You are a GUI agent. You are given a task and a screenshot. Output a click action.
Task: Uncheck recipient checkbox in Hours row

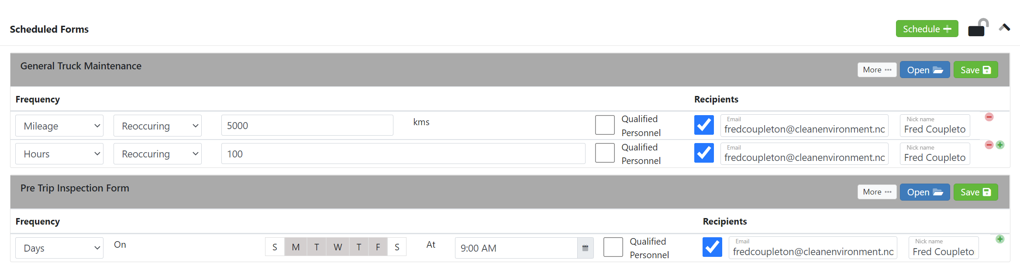click(x=704, y=153)
